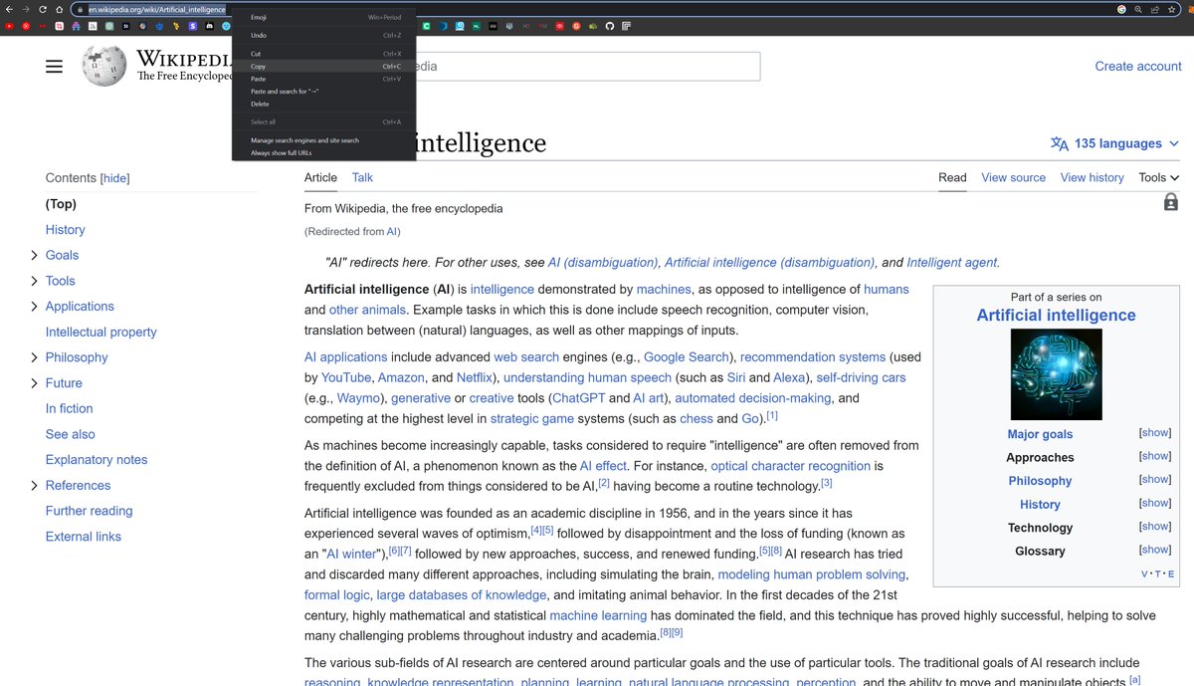Open the Tools dropdown menu
This screenshot has width=1194, height=686.
1158,177
